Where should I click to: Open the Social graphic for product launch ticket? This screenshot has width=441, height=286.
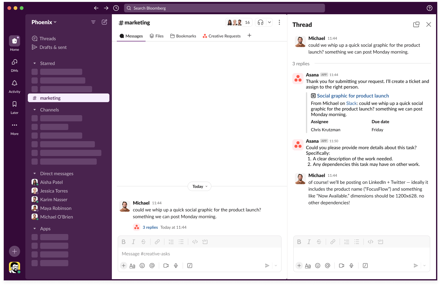pos(352,96)
